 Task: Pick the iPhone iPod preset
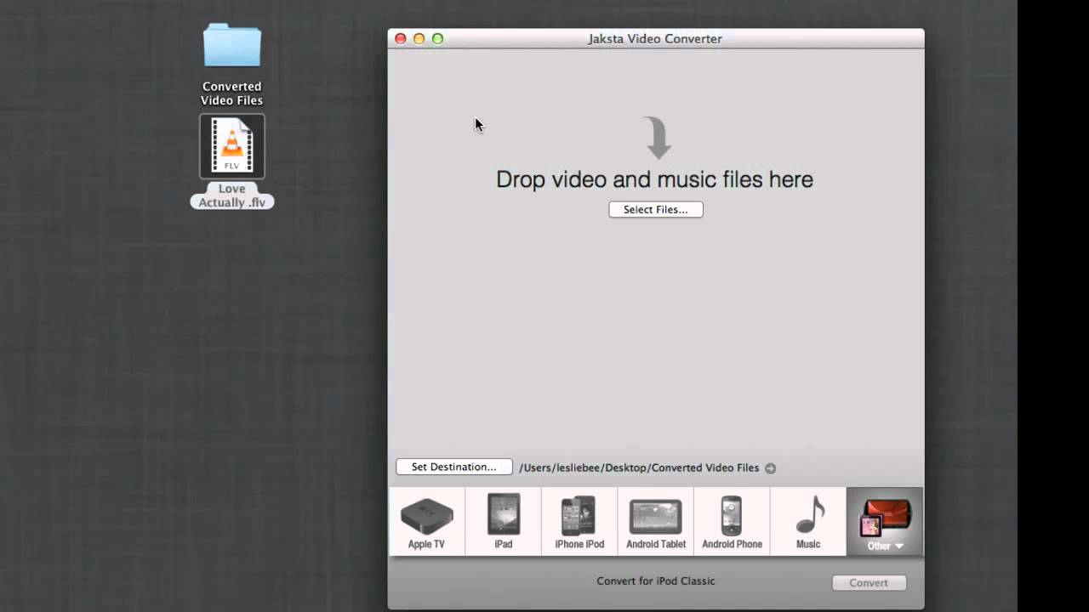(x=579, y=521)
